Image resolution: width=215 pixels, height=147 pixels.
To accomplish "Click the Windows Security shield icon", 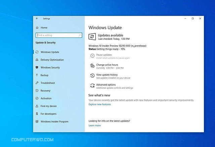I will click(x=37, y=67).
